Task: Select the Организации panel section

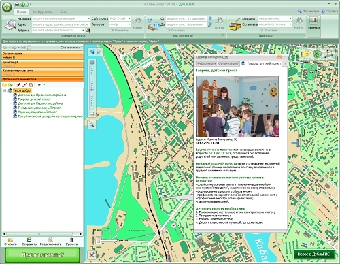Action: 43,55
